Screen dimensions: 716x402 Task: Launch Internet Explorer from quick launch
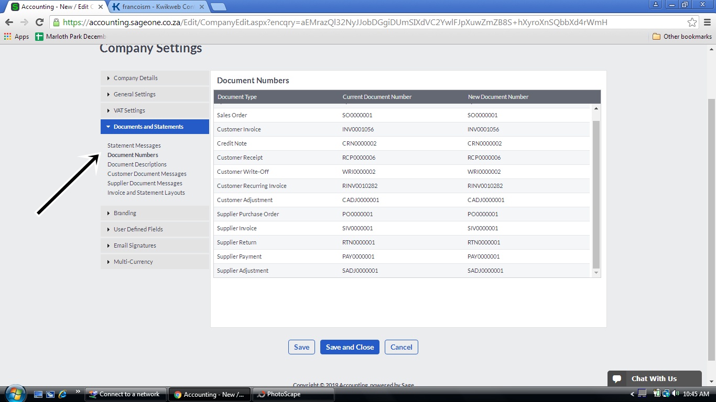coord(62,394)
